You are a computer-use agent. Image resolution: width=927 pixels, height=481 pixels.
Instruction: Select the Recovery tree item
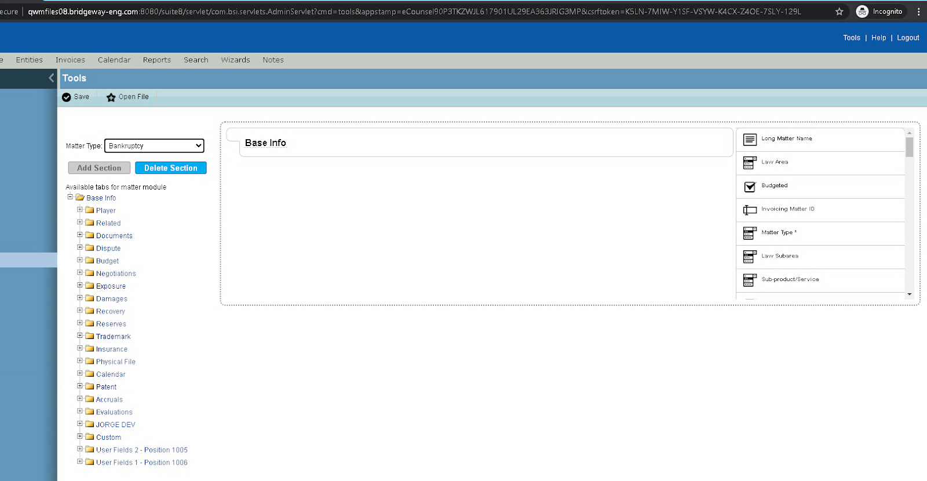[111, 311]
